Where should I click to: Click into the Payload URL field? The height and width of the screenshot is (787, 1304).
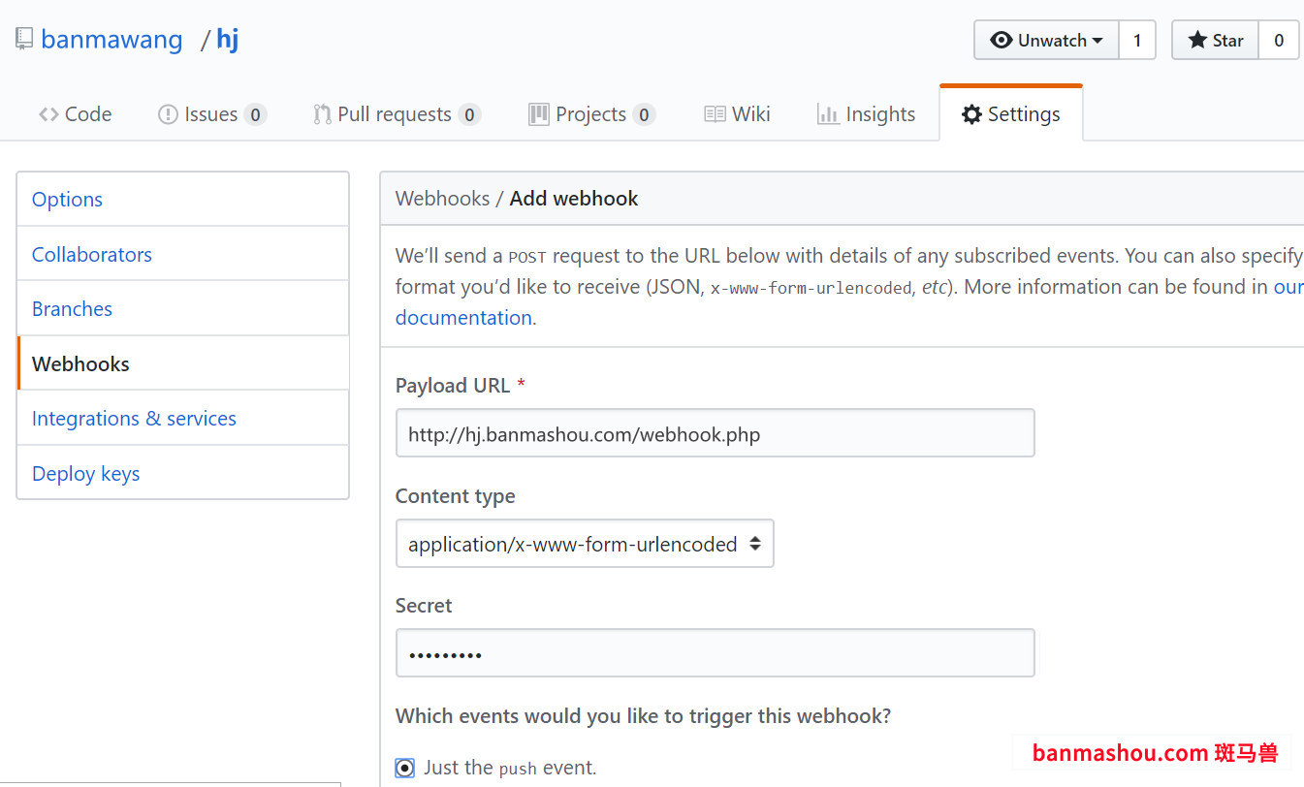coord(716,433)
